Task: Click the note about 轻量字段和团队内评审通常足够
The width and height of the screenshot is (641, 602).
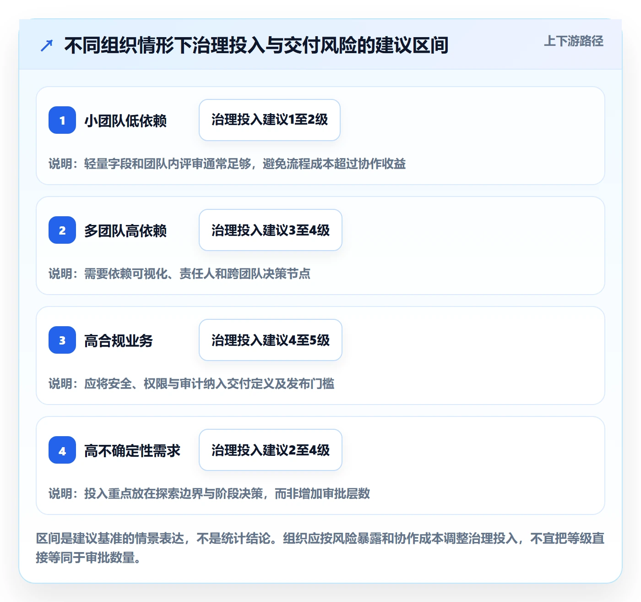Action: (x=227, y=164)
